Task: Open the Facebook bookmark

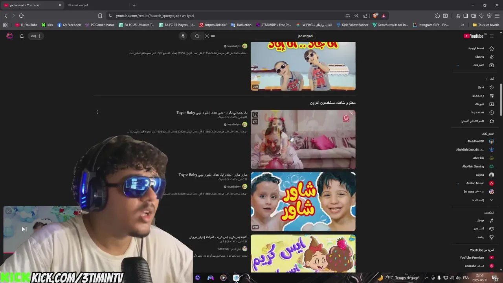Action: 69,25
